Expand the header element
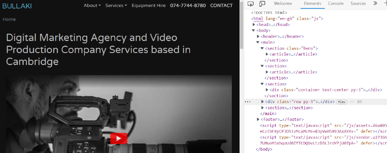This screenshot has height=153, width=387. (258, 36)
